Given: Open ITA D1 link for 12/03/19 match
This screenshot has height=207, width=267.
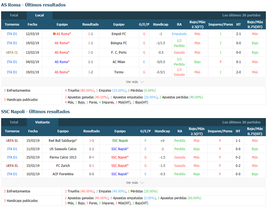Looking at the screenshot, I should [x=12, y=34].
